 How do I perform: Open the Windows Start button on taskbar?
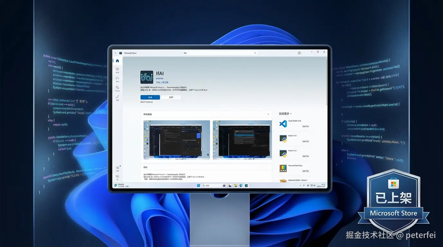[198, 186]
